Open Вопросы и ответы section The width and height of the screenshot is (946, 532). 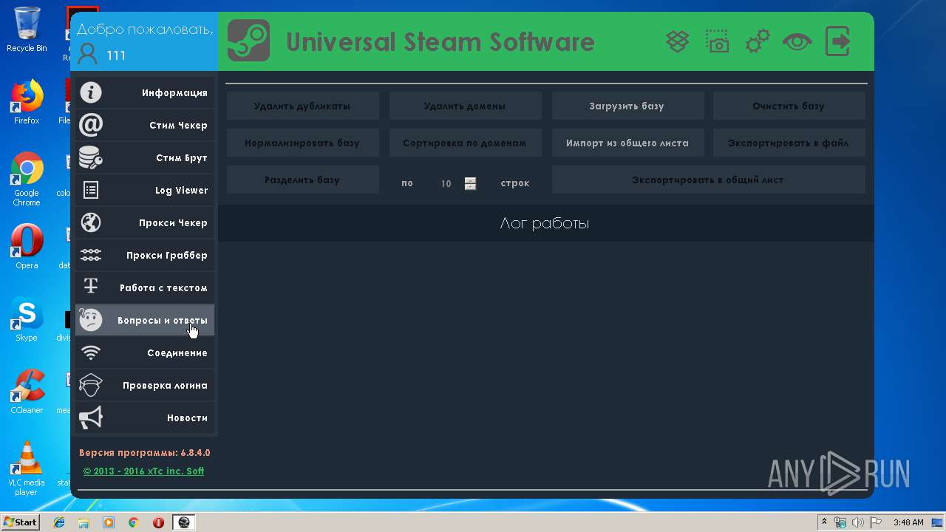click(x=145, y=320)
